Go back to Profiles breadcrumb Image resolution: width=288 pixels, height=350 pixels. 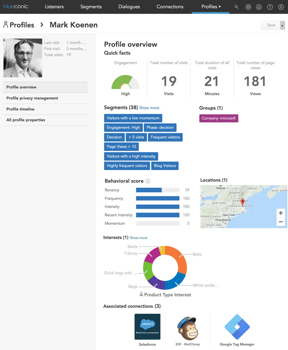pyautogui.click(x=22, y=25)
